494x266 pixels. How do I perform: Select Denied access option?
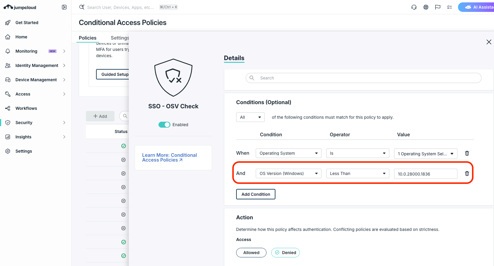pos(286,253)
